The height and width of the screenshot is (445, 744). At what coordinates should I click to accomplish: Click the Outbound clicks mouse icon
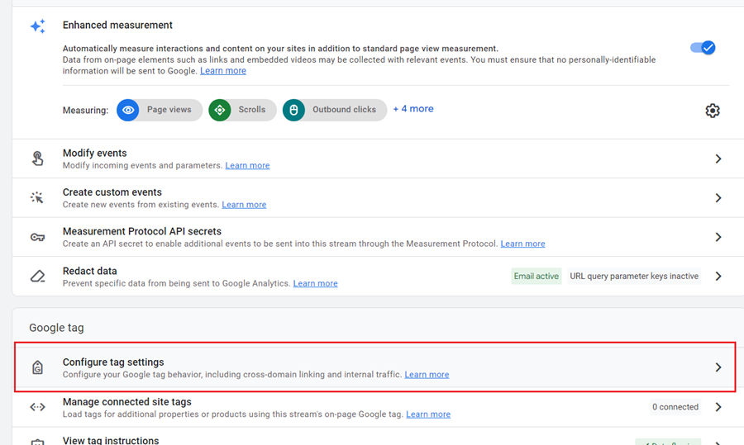pos(293,110)
